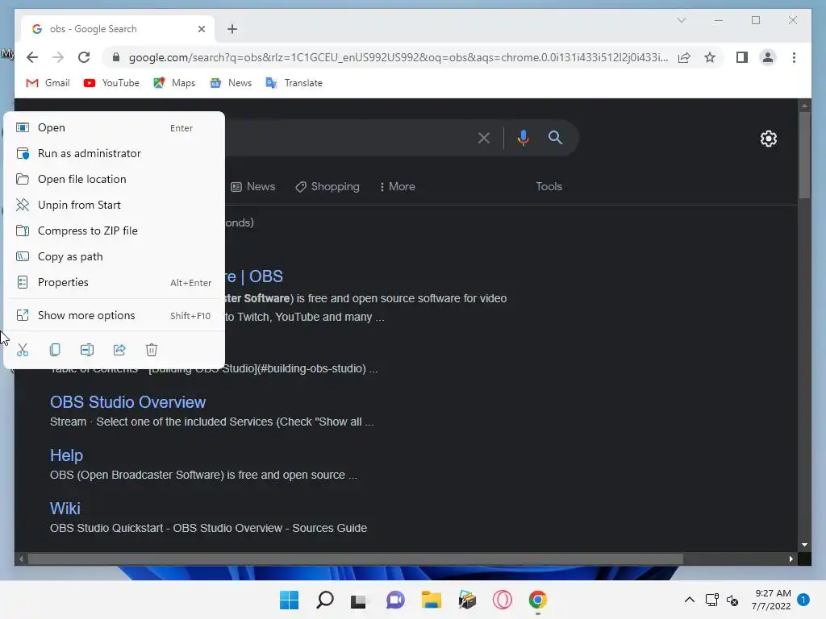Viewport: 826px width, 619px height.
Task: Click the scroll down arrow
Action: pyautogui.click(x=804, y=546)
